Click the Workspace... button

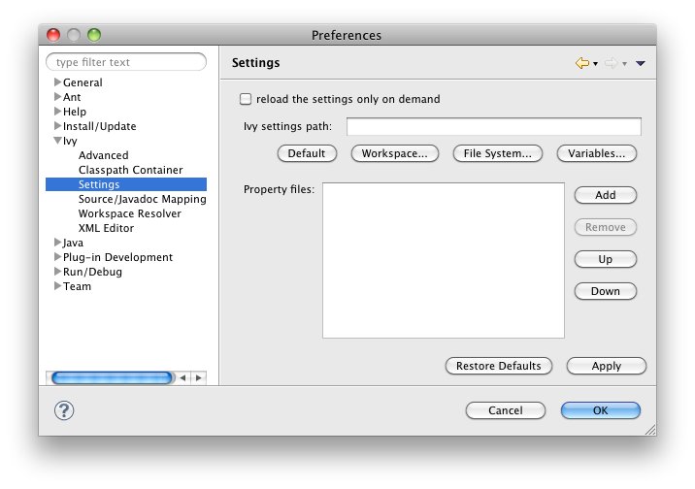(394, 153)
